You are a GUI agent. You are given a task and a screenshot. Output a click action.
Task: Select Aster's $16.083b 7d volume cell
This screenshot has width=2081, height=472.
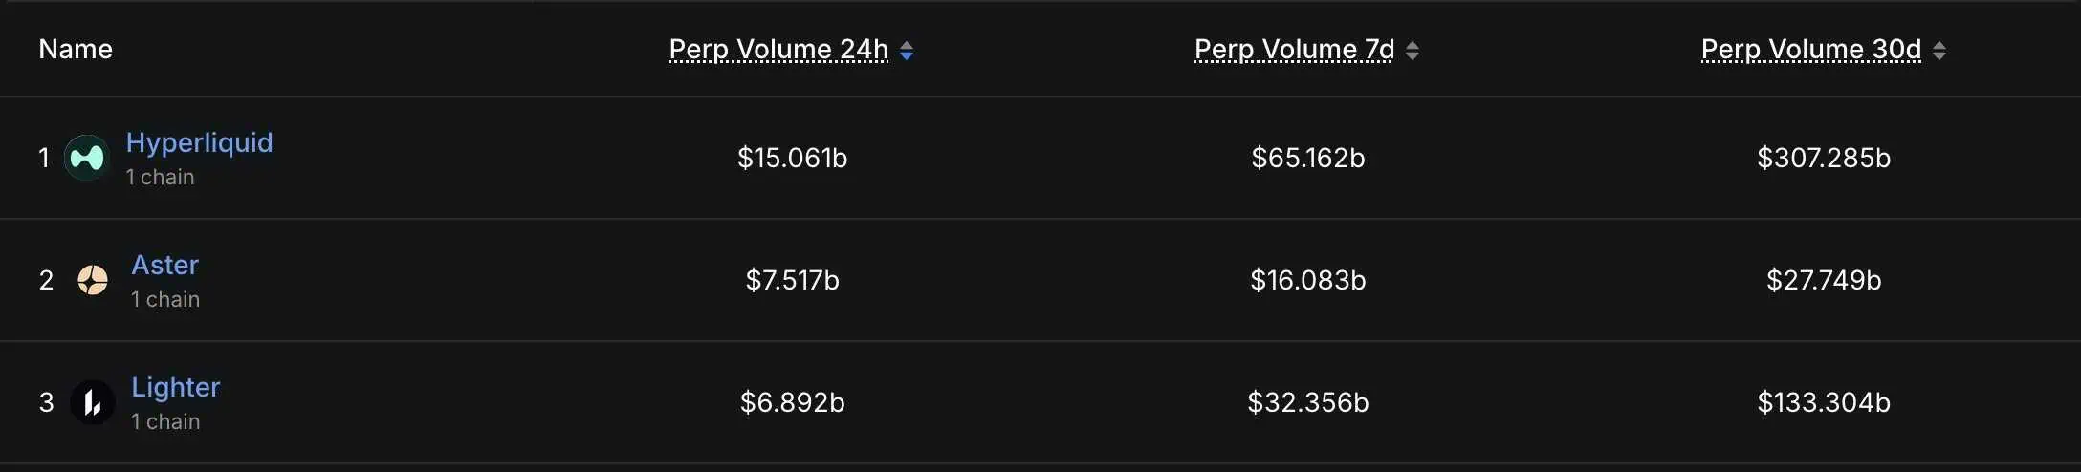point(1307,280)
